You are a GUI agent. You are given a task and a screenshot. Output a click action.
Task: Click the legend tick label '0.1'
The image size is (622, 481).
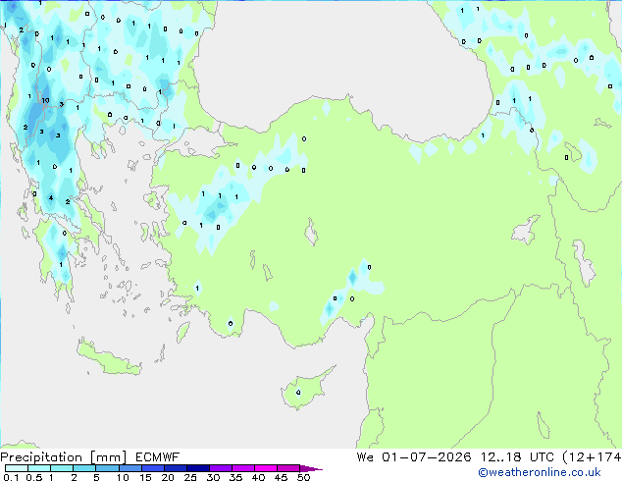11,477
